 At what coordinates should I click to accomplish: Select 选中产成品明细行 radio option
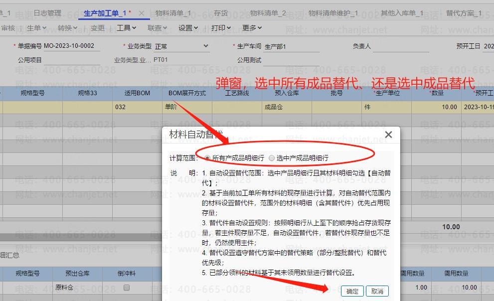(x=272, y=158)
